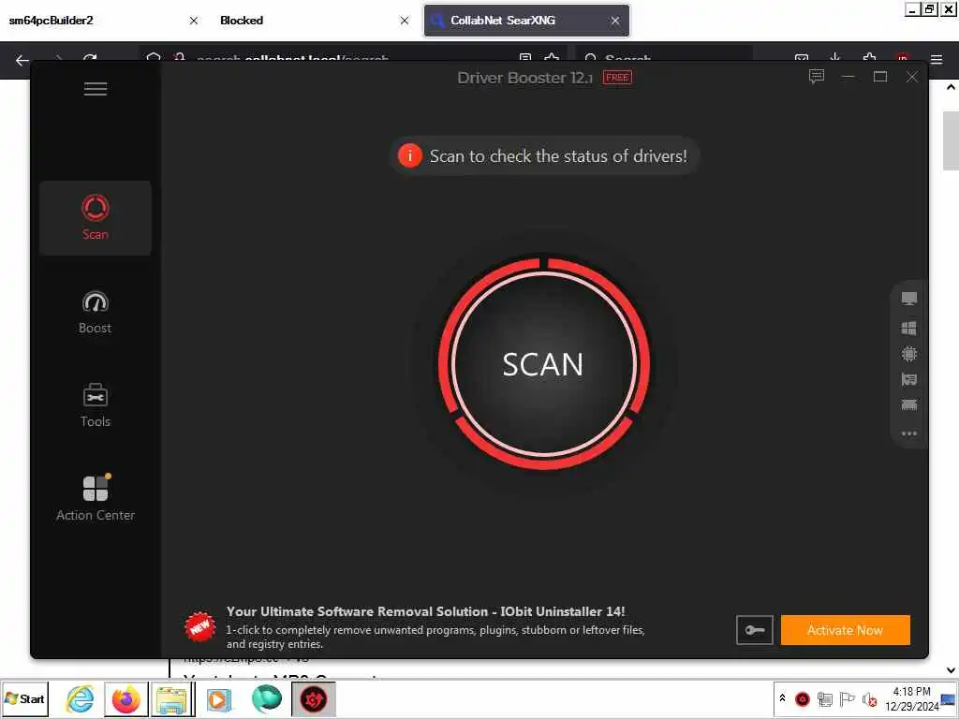Select the Scan sidebar section
Screen dimensions: 959x719
point(96,217)
